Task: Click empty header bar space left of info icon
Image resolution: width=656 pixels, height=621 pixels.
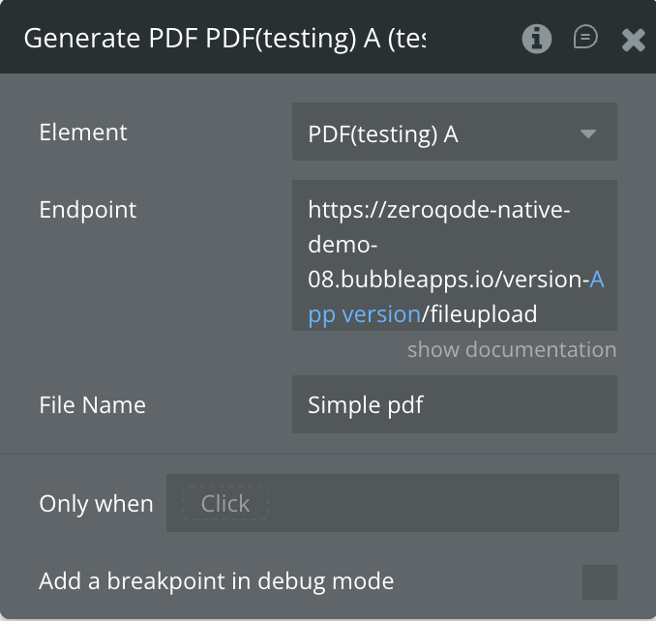Action: click(x=474, y=39)
